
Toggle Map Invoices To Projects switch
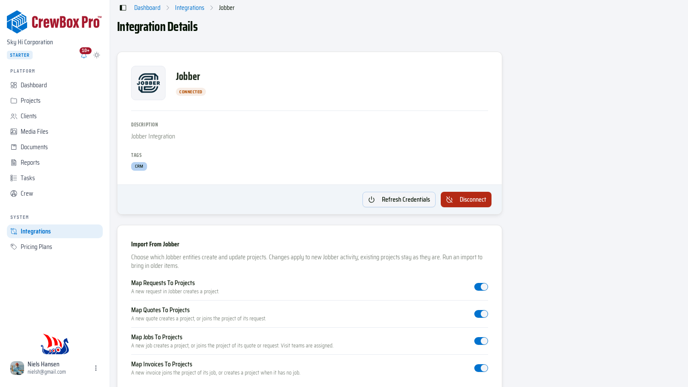point(481,368)
